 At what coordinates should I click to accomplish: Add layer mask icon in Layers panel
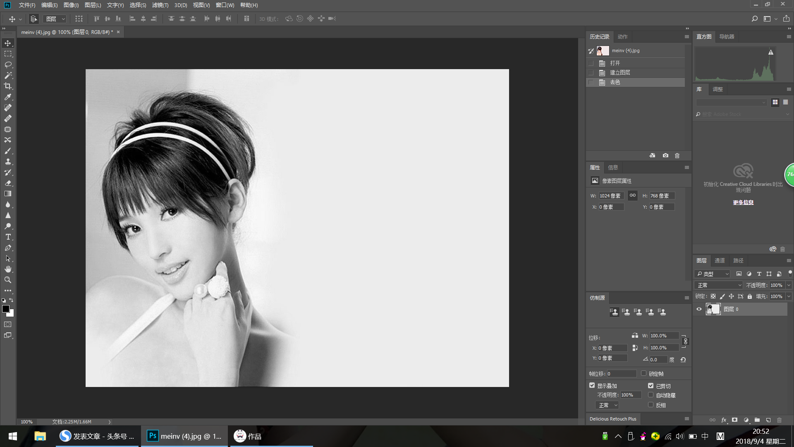(x=734, y=420)
